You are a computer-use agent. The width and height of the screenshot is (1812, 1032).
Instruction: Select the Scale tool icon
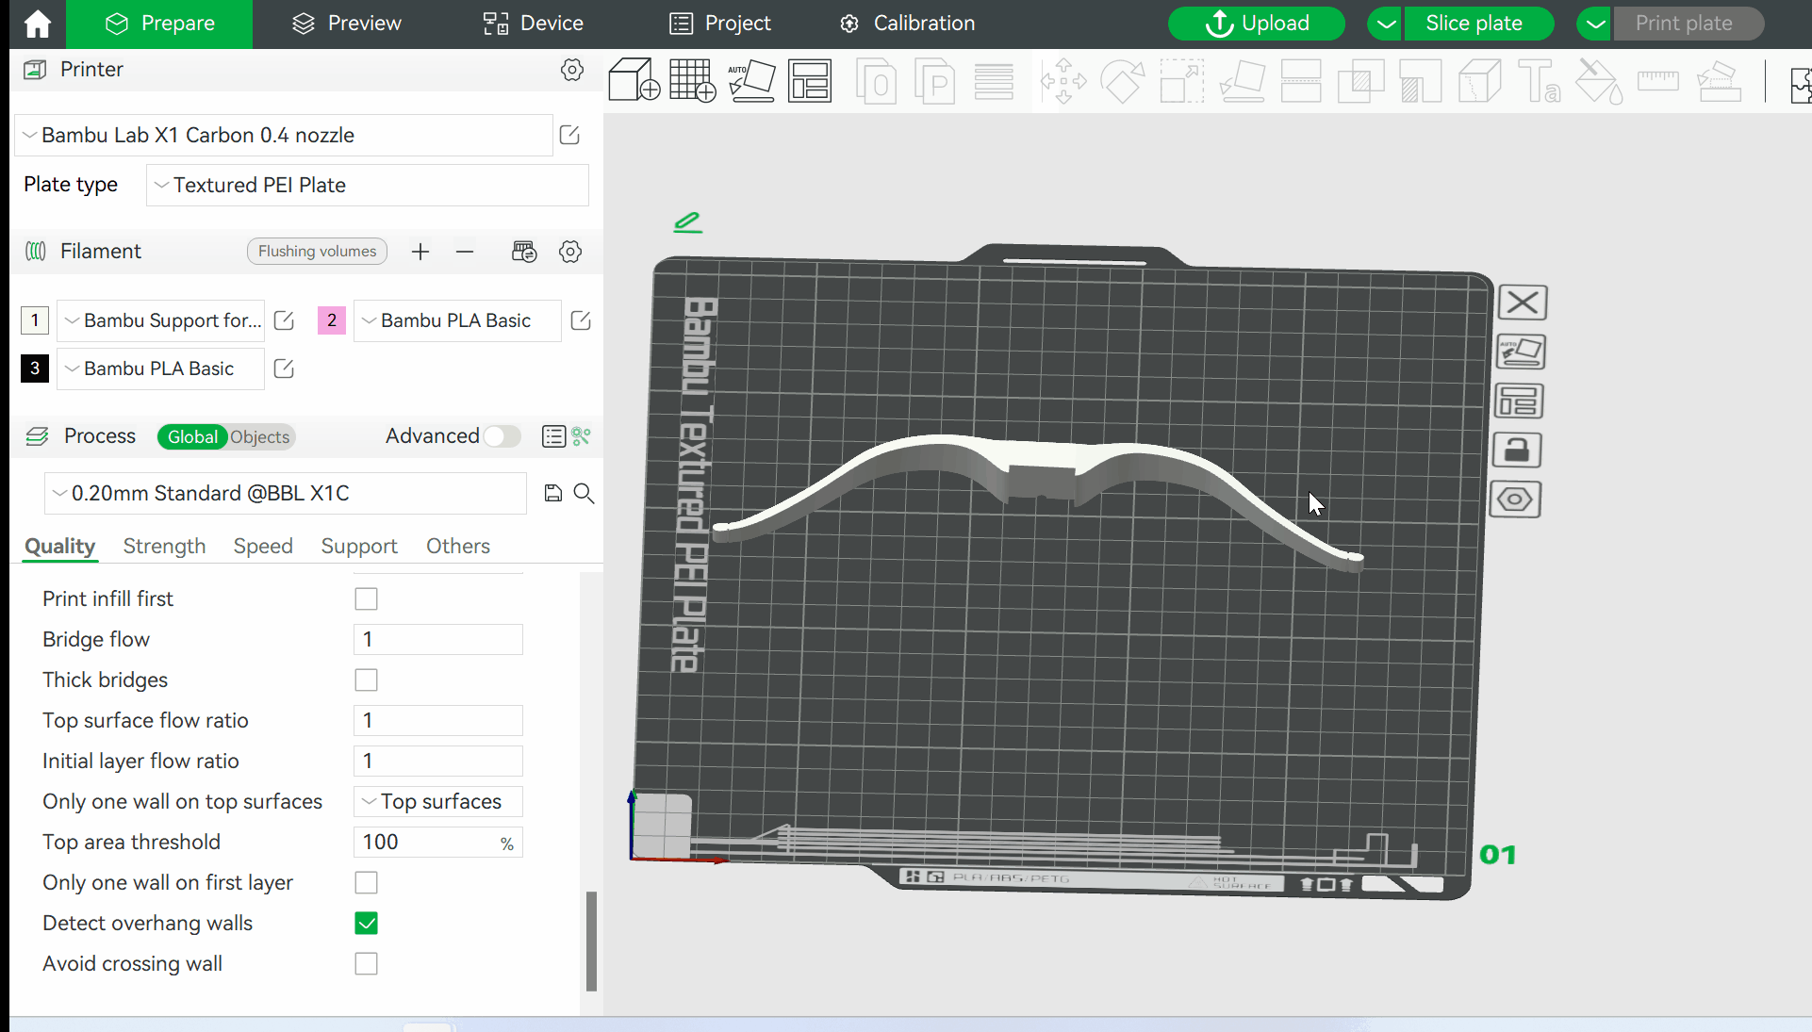point(1181,81)
